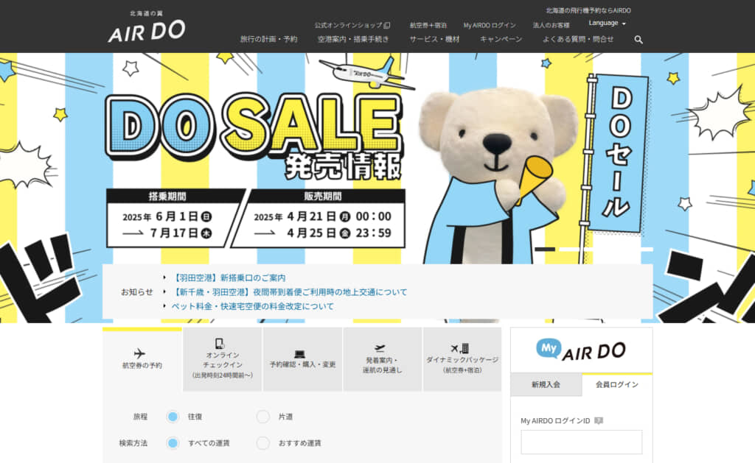Select the 片道 radio button
This screenshot has width=755, height=463.
pyautogui.click(x=263, y=417)
